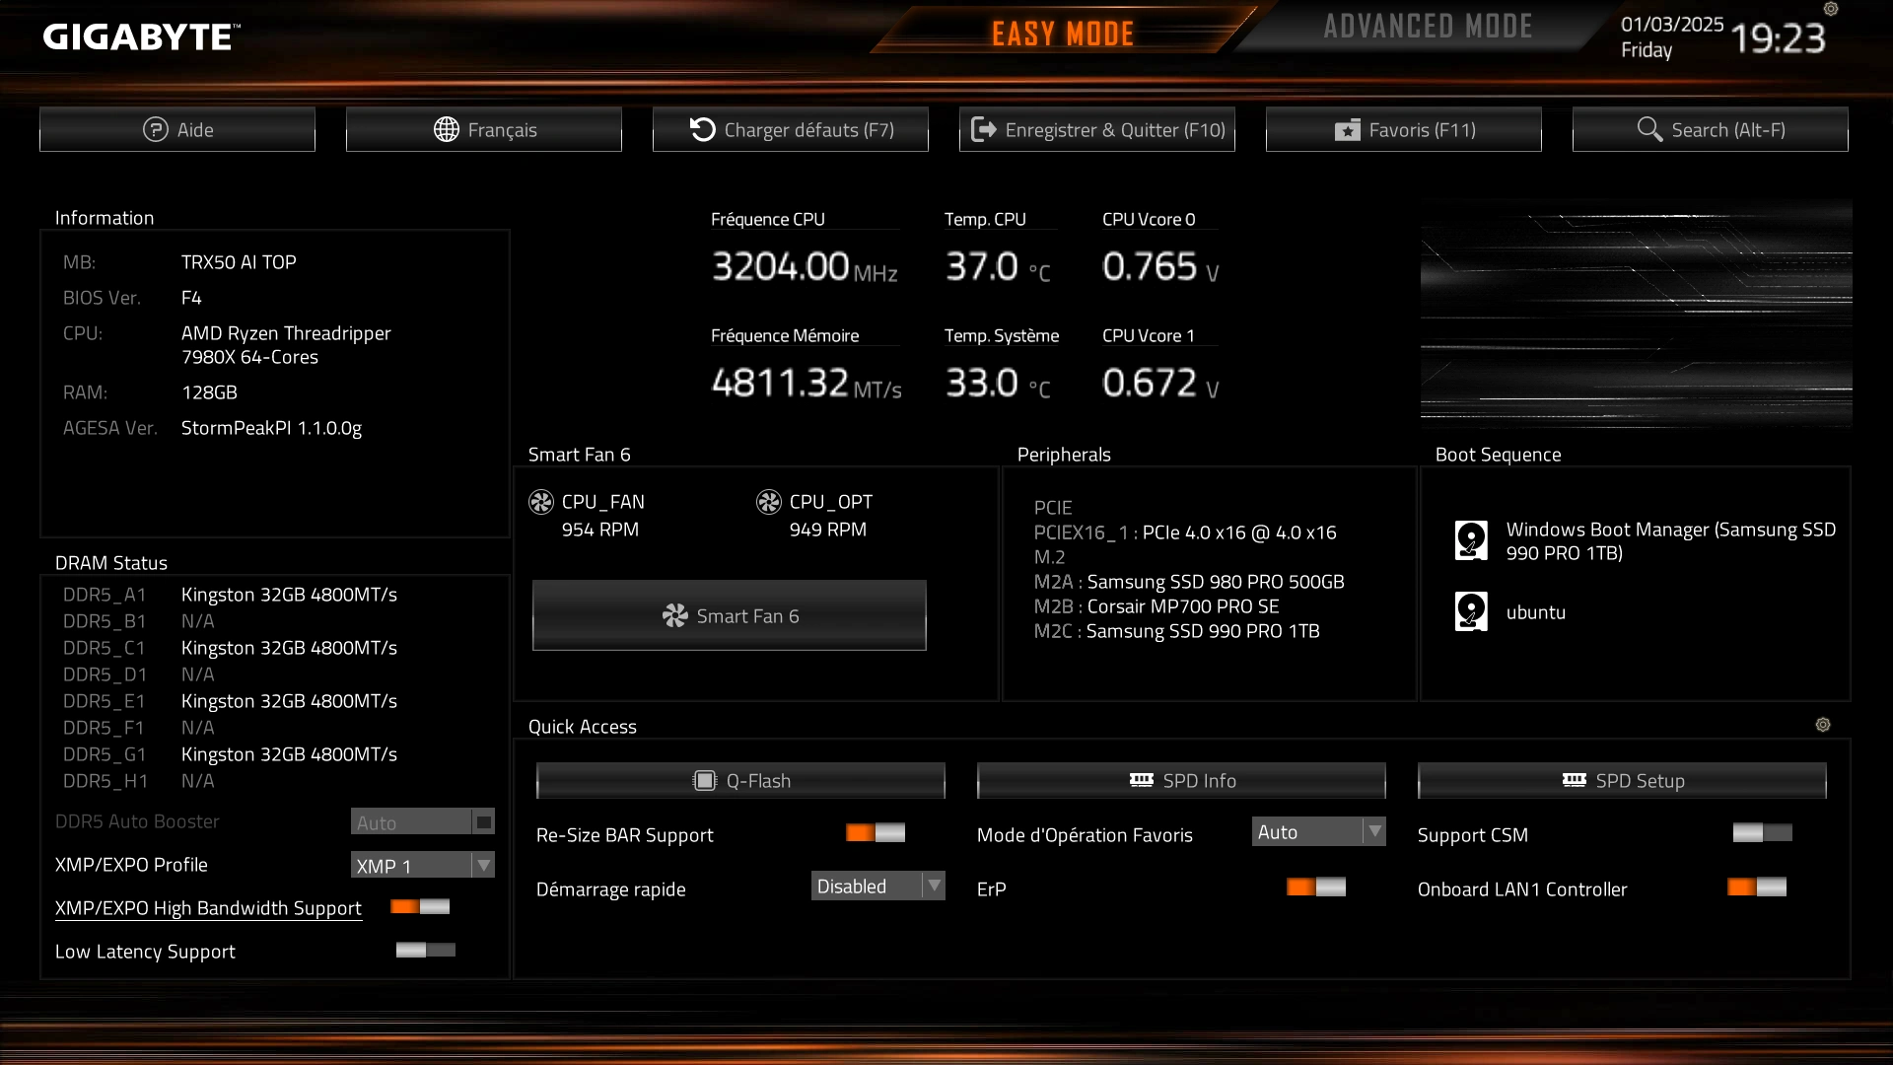Open the Smart Fan 6 button
The image size is (1893, 1065).
pyautogui.click(x=730, y=615)
